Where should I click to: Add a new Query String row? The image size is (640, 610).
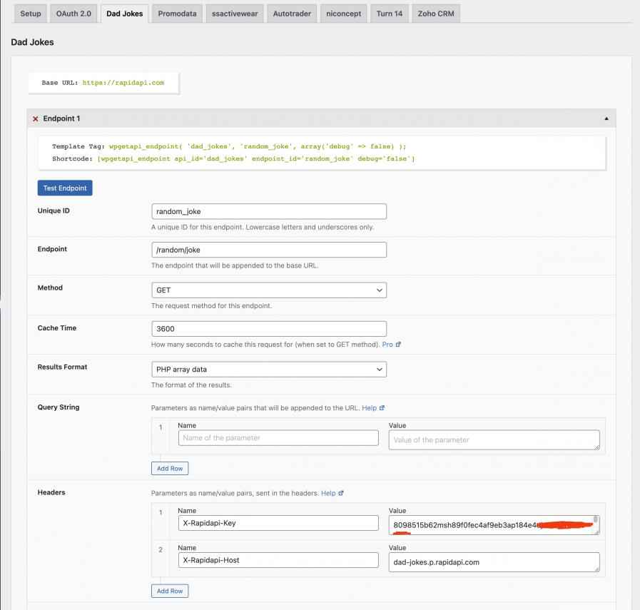coord(169,468)
